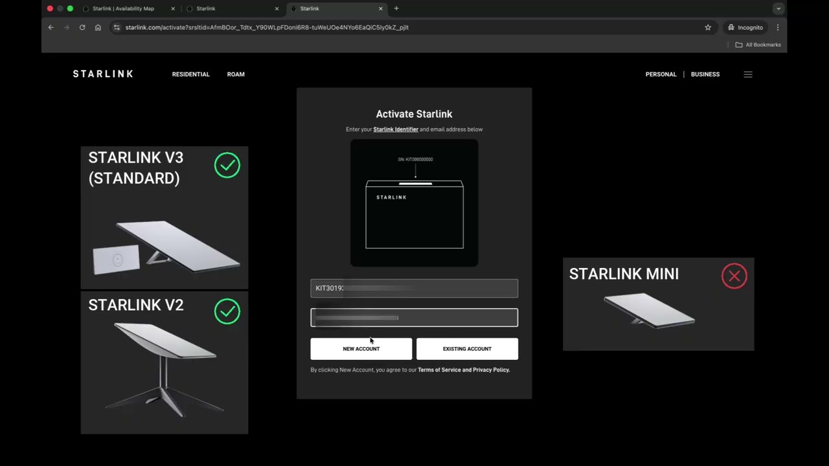Close the second Starlink tab
Screen dimensions: 829x466
click(277, 8)
